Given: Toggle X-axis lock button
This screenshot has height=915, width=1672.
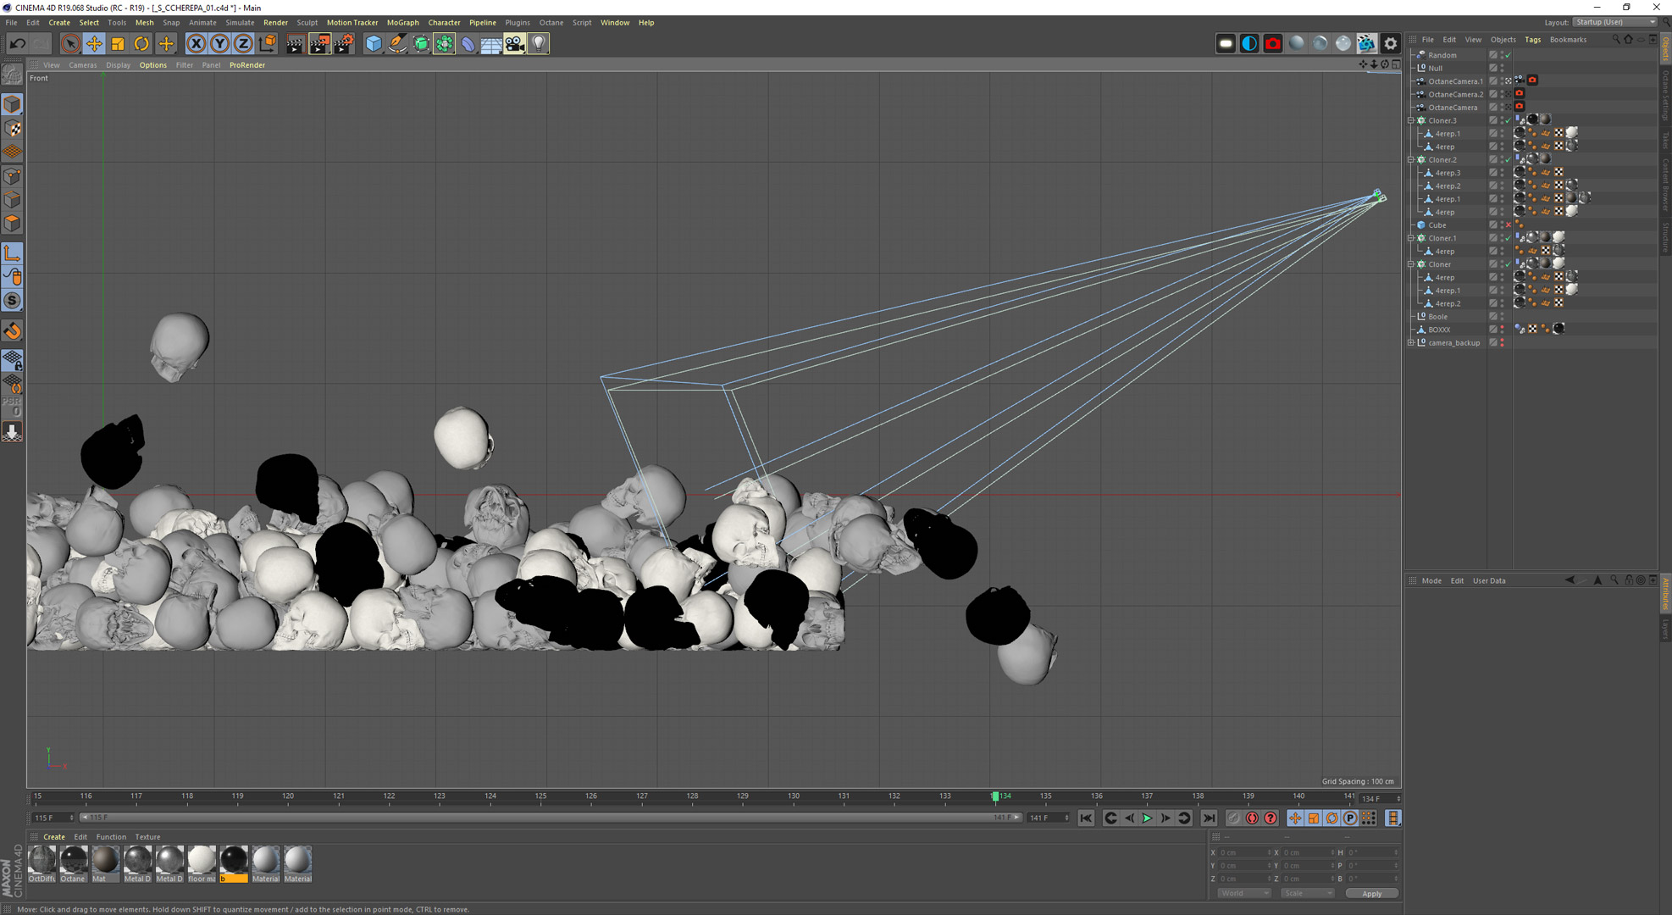Looking at the screenshot, I should 196,43.
